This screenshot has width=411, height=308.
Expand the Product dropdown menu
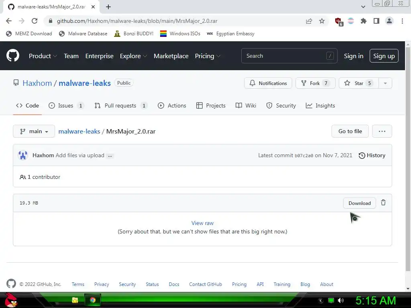[x=43, y=56]
